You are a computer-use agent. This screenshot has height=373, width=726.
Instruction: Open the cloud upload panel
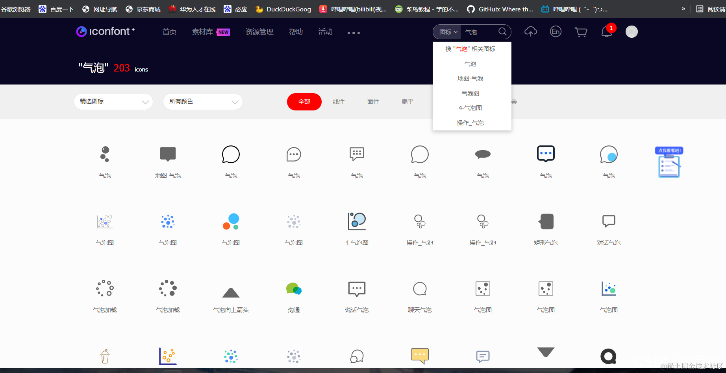point(530,31)
